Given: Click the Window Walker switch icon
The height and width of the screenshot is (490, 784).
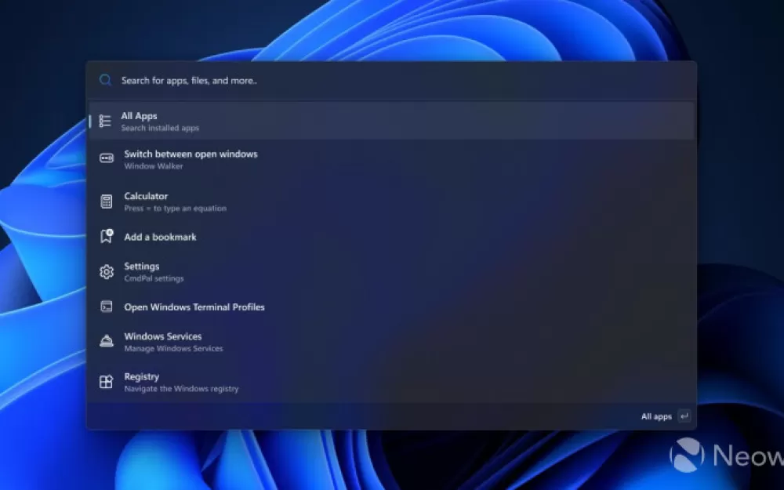Looking at the screenshot, I should (107, 158).
